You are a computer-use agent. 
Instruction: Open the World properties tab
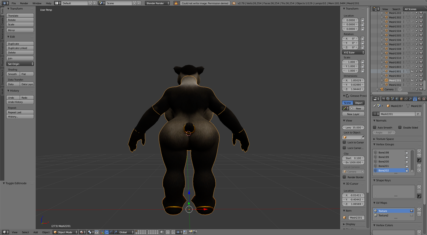tap(397, 99)
